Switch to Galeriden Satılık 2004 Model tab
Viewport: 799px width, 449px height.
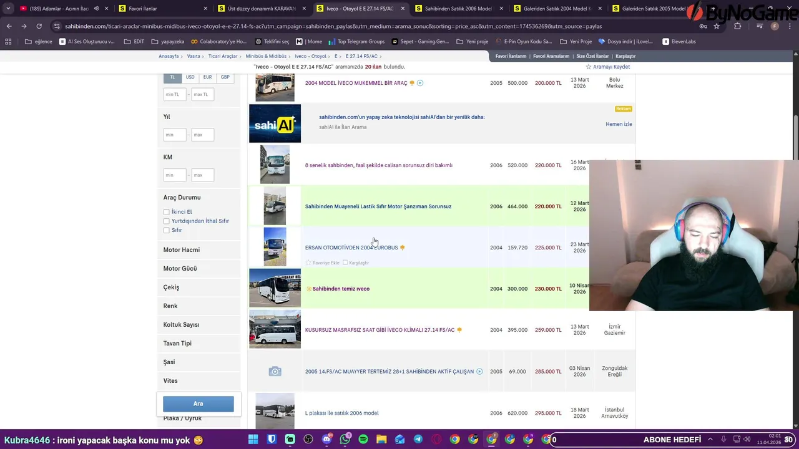click(558, 9)
